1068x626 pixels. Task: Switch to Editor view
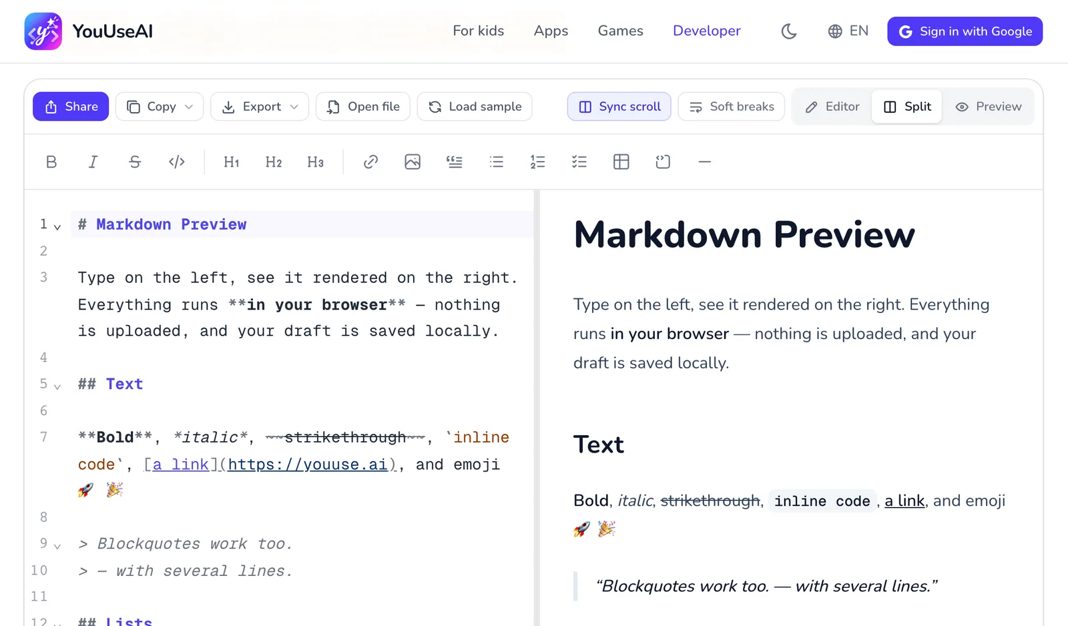pyautogui.click(x=832, y=107)
